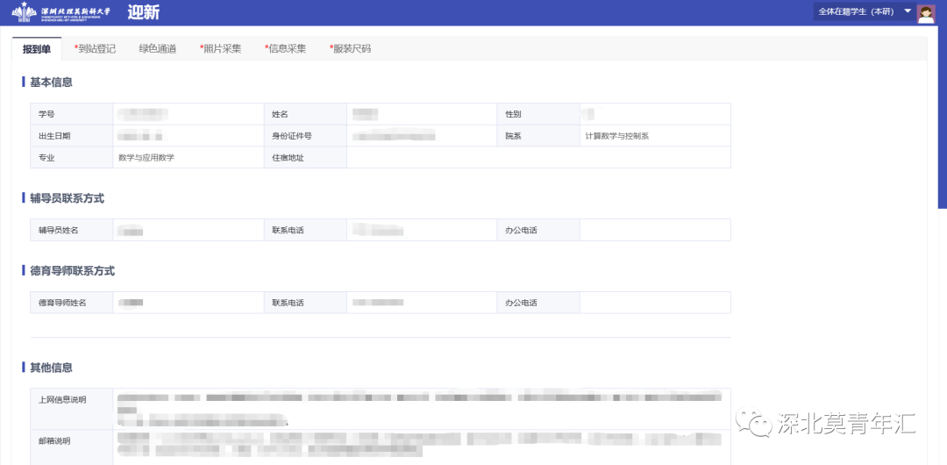Click the 基本信息 section heading
947x465 pixels.
click(51, 82)
